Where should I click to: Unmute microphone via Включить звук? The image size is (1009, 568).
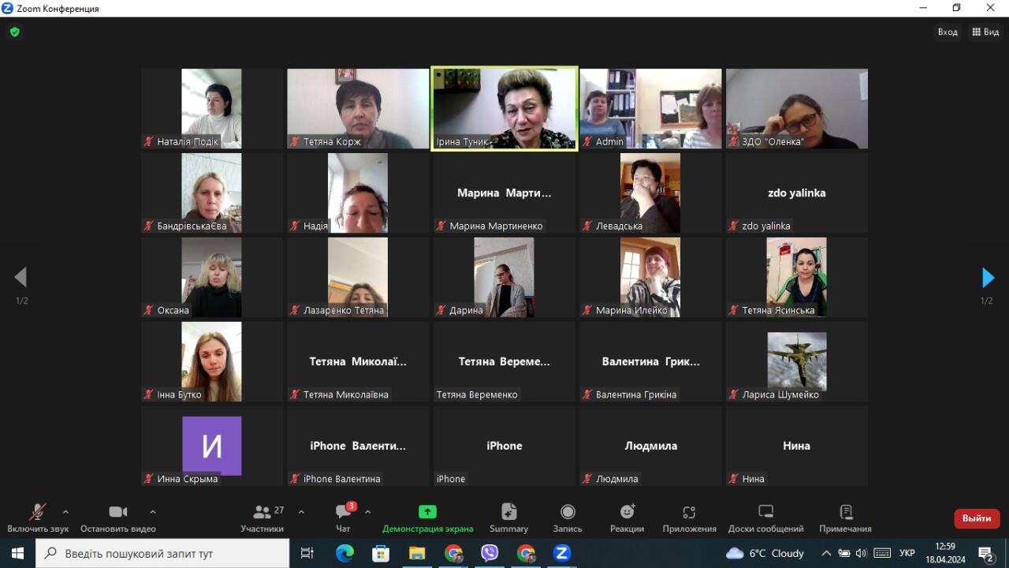(x=37, y=518)
